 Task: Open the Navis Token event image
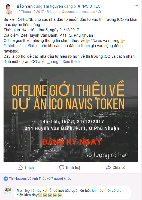pos(71,115)
